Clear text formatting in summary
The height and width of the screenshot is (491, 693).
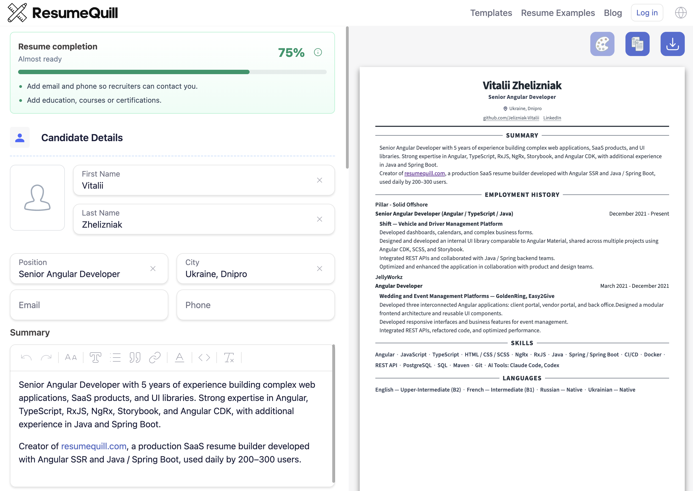pos(229,358)
